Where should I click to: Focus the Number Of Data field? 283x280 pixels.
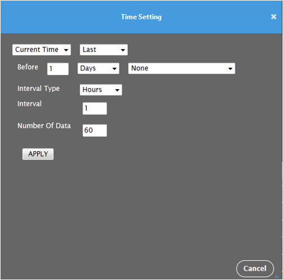click(95, 130)
